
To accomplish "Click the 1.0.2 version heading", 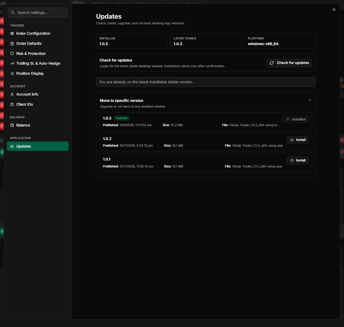I will pos(107,139).
